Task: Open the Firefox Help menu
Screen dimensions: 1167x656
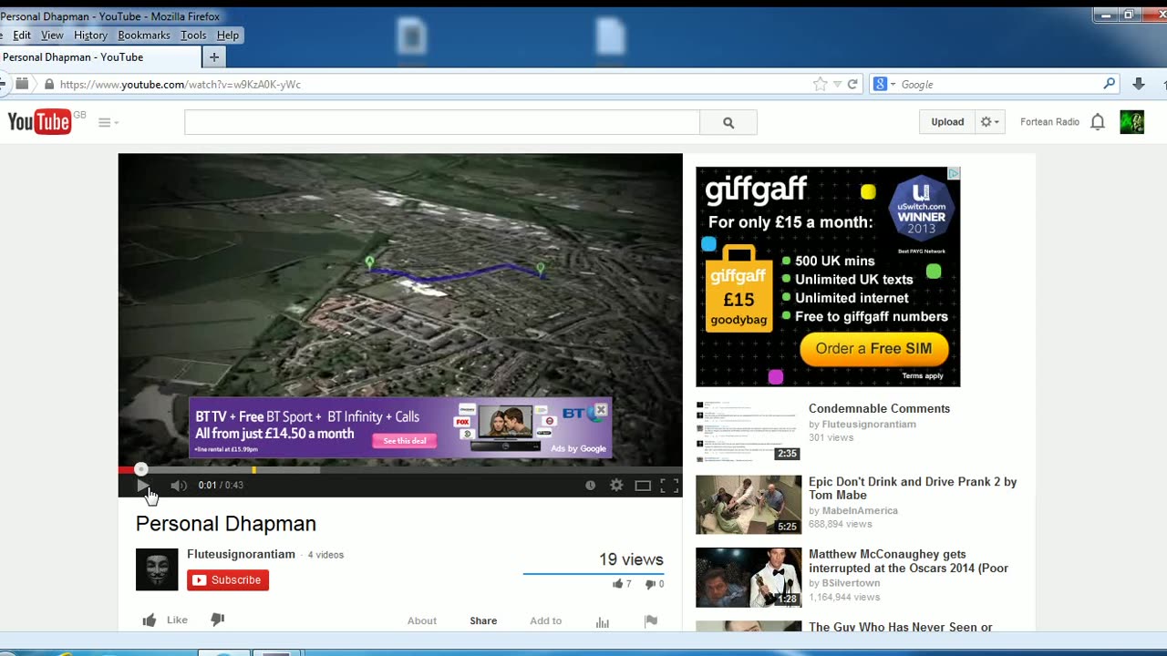Action: coord(228,36)
